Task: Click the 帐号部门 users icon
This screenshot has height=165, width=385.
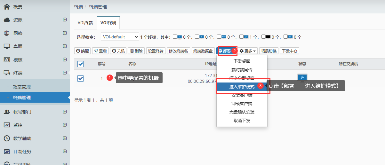Action: point(6,112)
